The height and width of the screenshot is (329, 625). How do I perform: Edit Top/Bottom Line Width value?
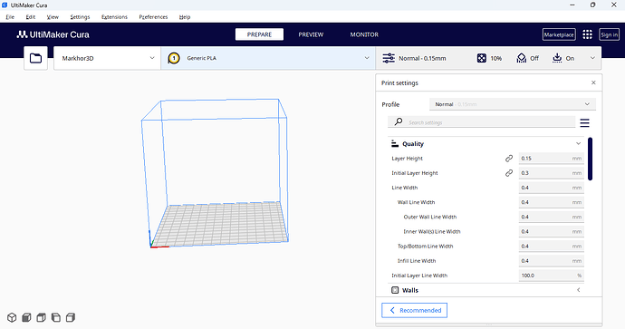(x=552, y=246)
